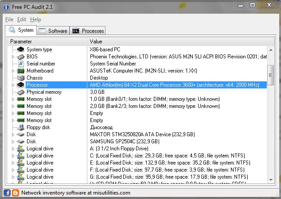The image size is (281, 199).
Task: Expand the Memory slot Bank2/3 node
Action: (x=13, y=106)
